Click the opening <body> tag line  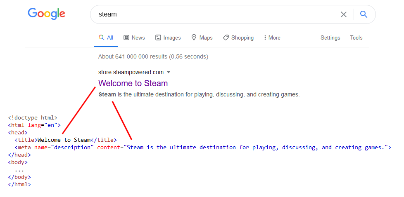point(18,162)
